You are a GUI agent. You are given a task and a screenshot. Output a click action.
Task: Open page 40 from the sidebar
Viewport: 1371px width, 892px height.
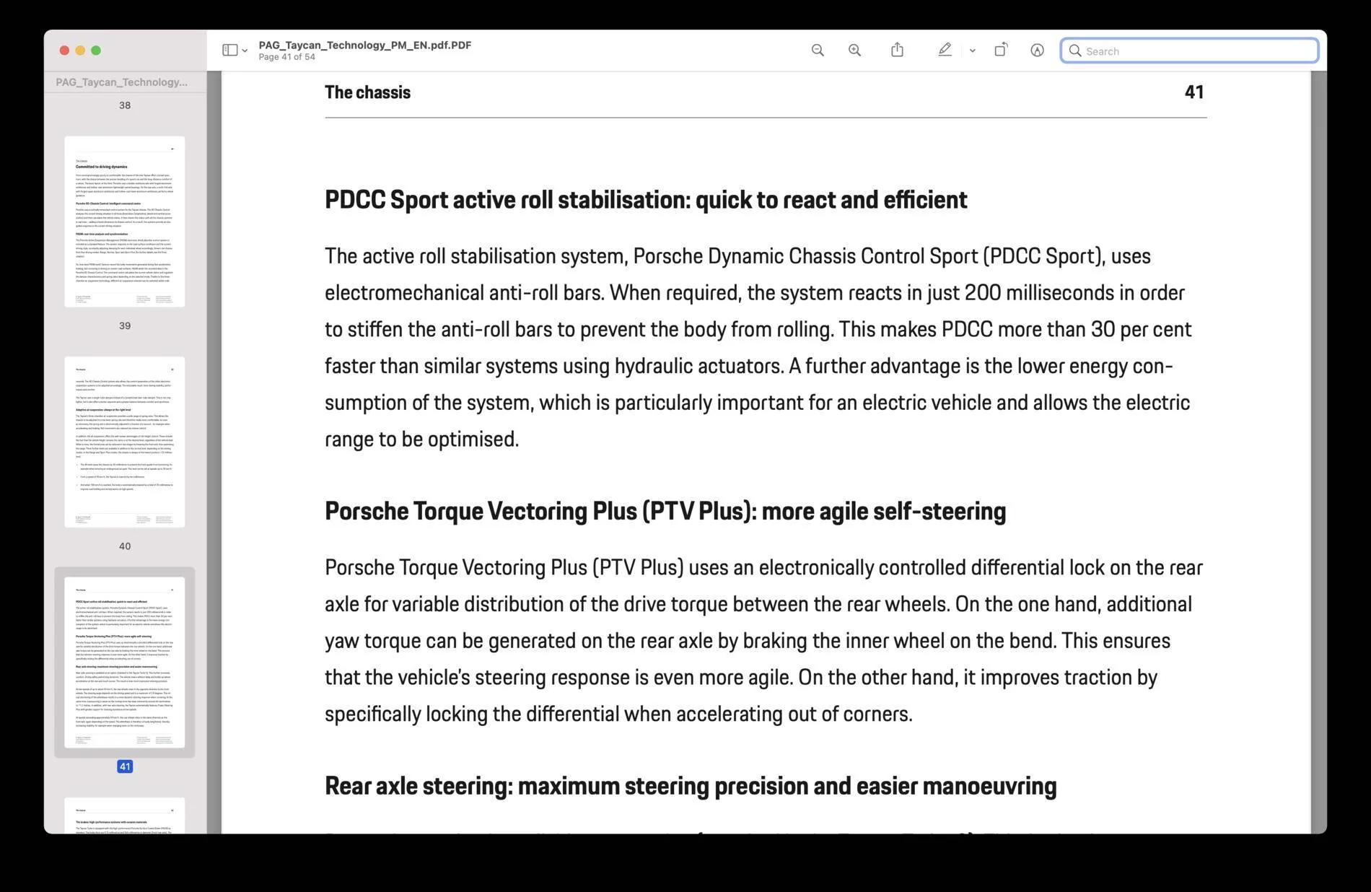point(125,442)
